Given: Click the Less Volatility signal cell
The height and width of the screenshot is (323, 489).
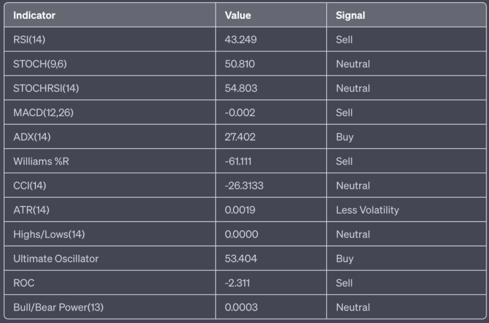Looking at the screenshot, I should point(406,210).
